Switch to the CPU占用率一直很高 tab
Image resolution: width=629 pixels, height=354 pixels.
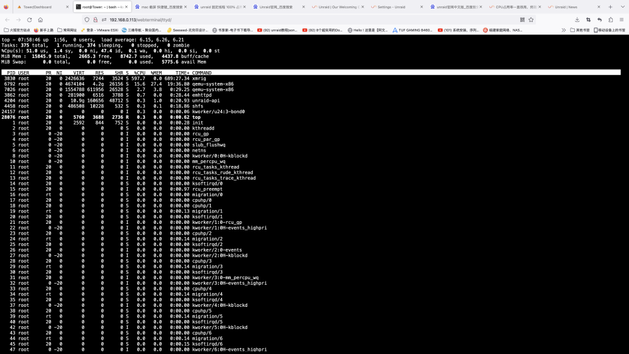click(516, 7)
